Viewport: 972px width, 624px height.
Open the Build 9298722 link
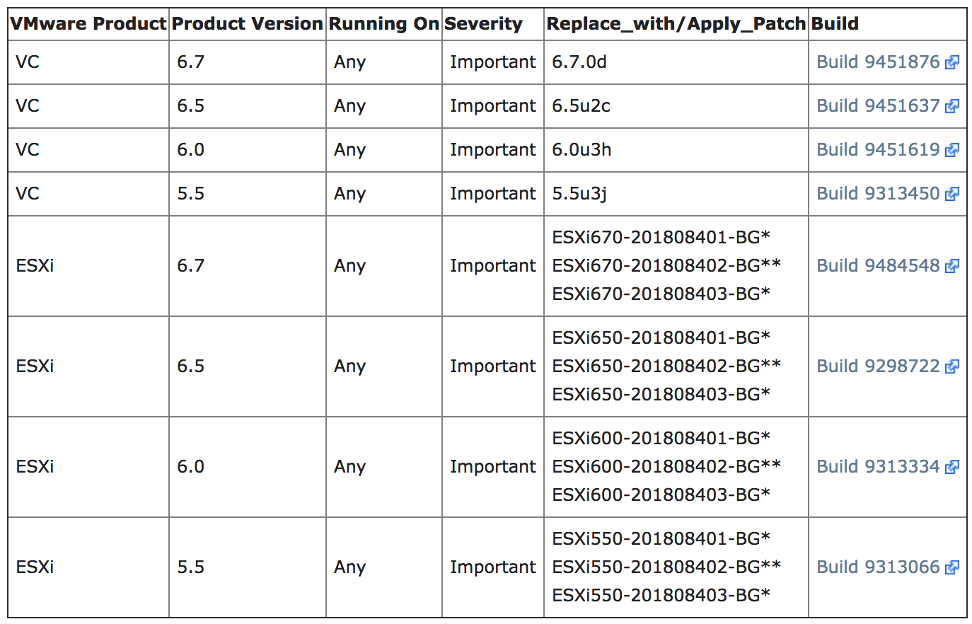[x=879, y=366]
